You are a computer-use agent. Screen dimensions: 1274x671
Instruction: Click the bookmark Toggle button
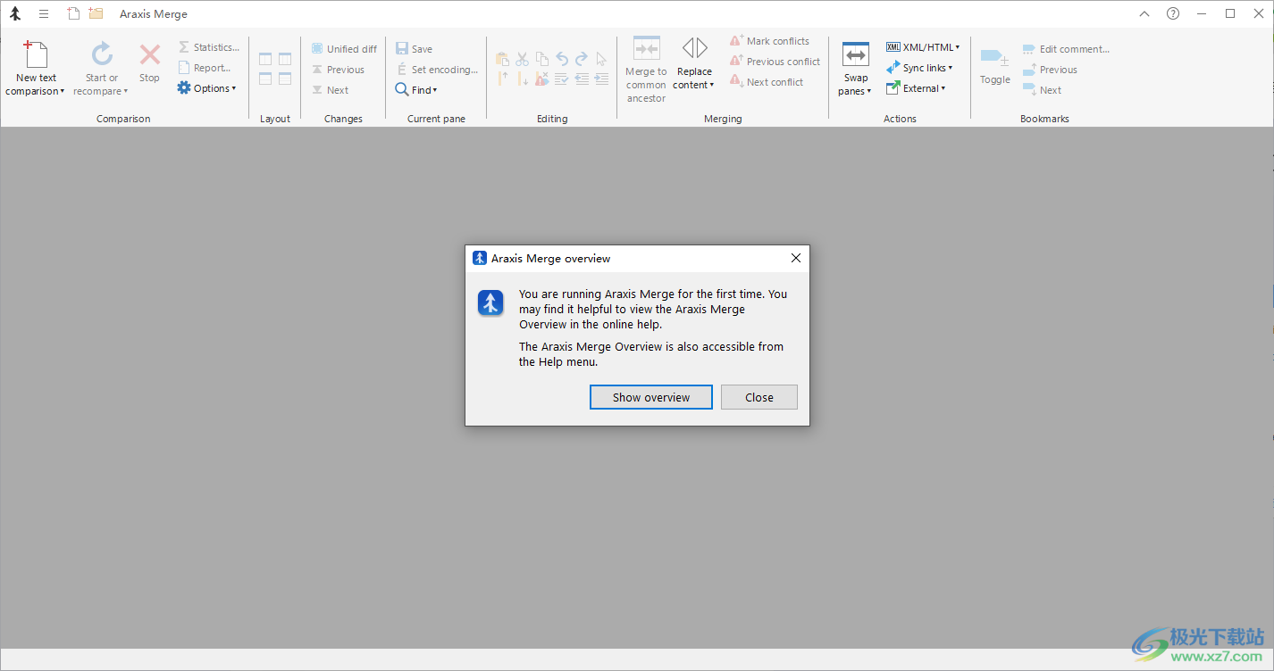click(x=995, y=65)
